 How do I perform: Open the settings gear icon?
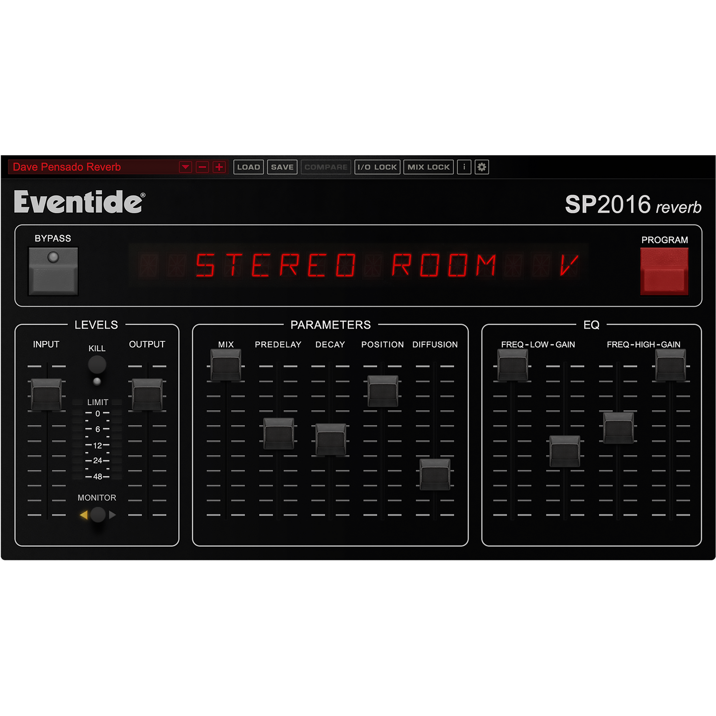coord(483,167)
